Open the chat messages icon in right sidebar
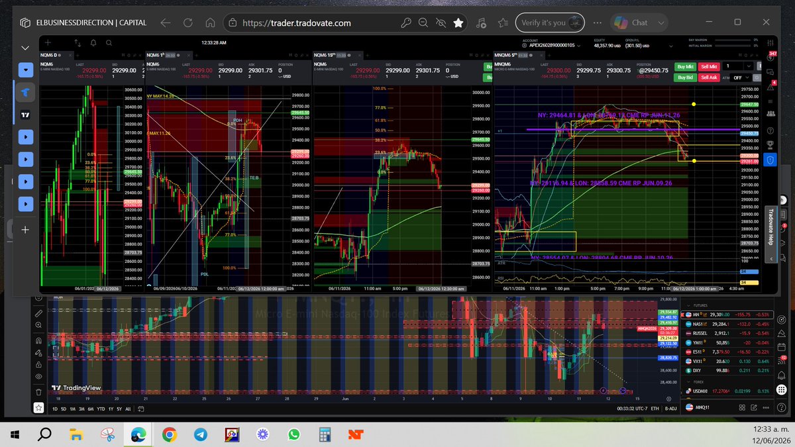This screenshot has width=795, height=447. [771, 71]
